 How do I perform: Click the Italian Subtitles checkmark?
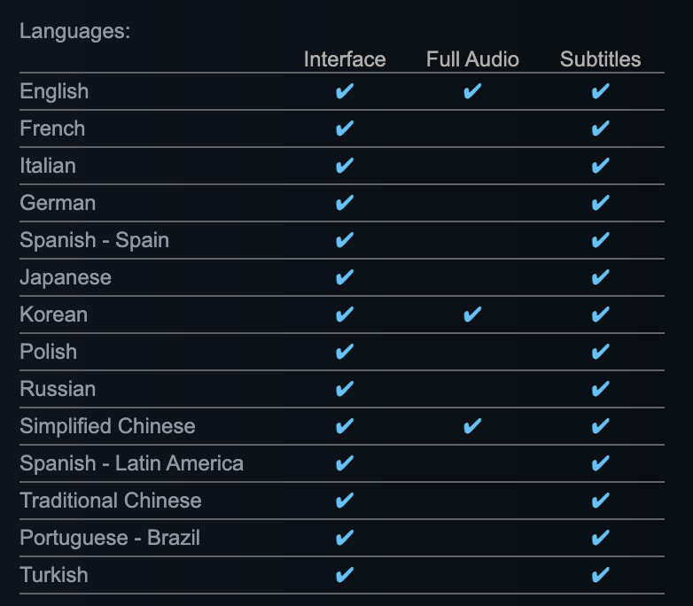(x=600, y=166)
